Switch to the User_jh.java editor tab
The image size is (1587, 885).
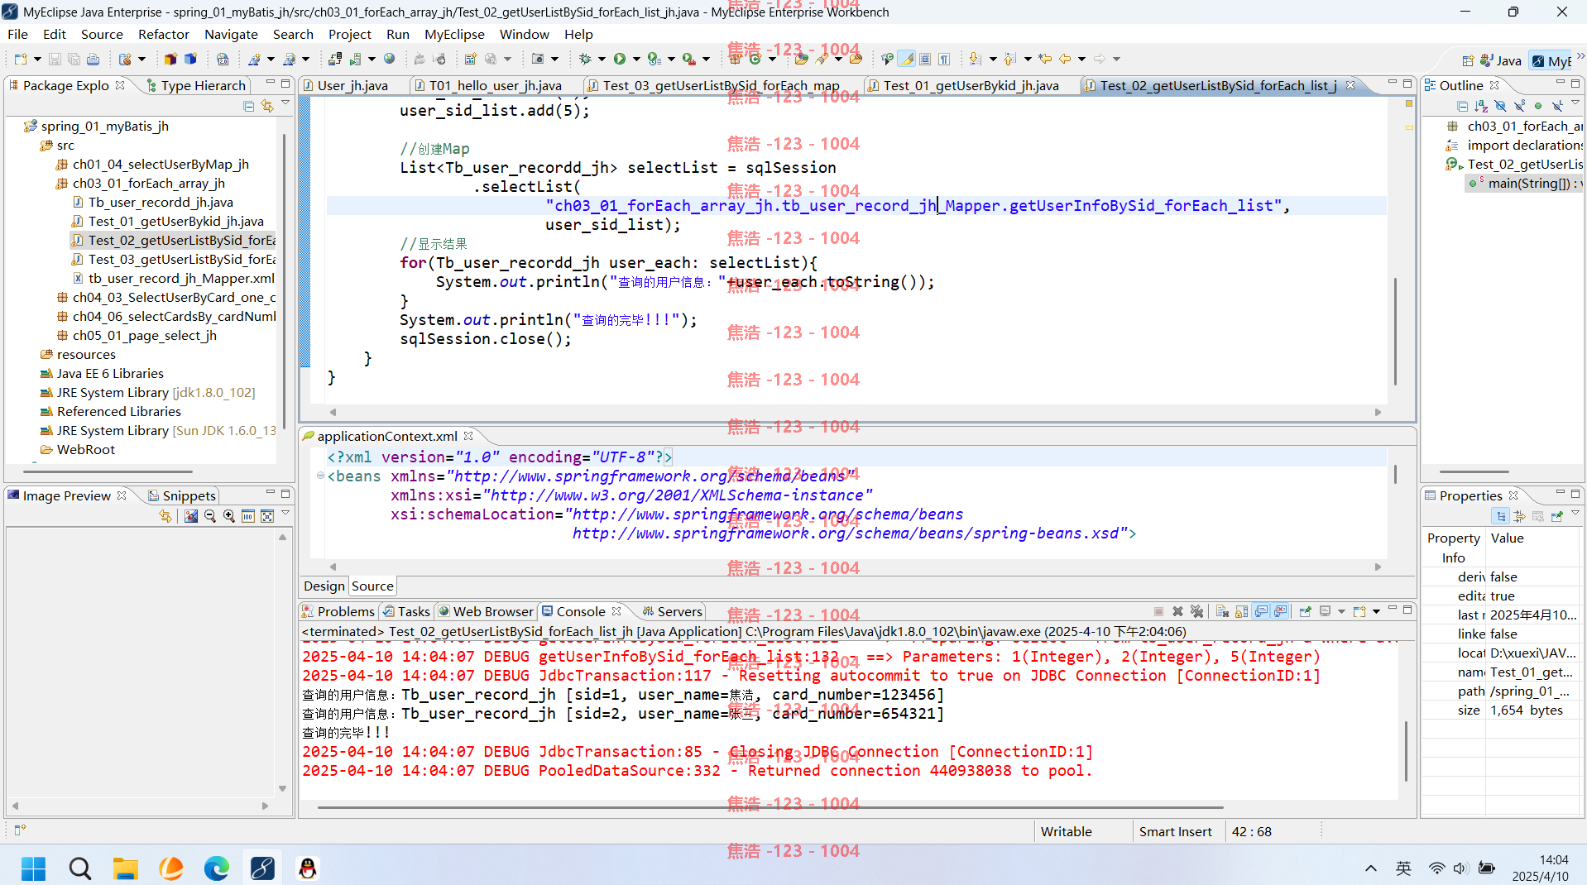[x=352, y=85]
